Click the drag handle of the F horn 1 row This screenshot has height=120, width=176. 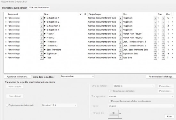click(x=6, y=34)
